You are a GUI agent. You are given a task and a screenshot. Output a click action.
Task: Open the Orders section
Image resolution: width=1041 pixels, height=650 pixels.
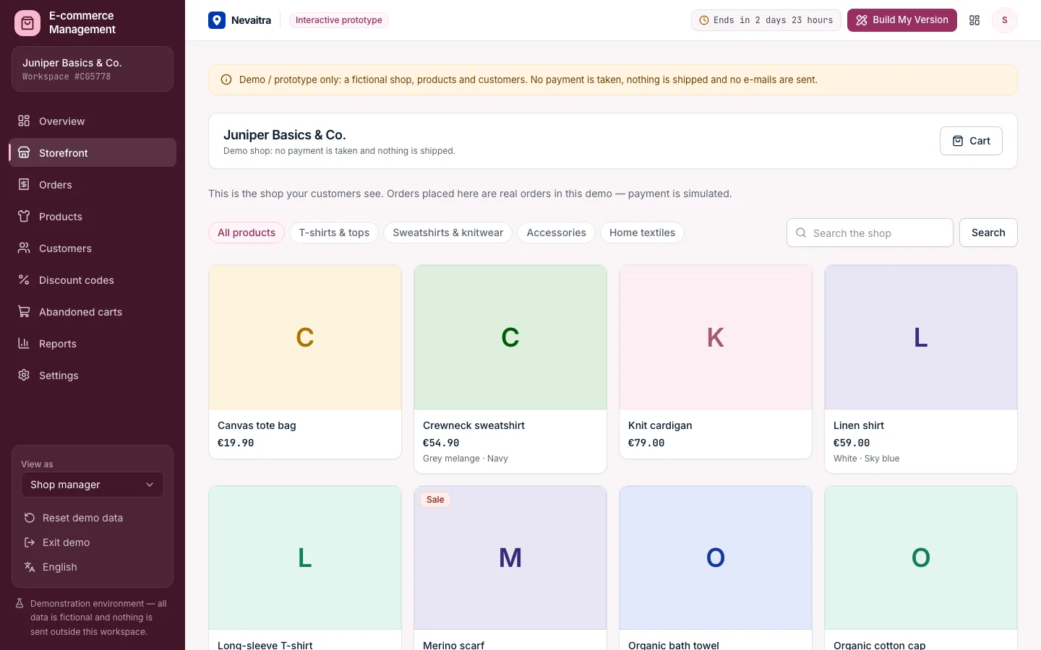pyautogui.click(x=93, y=185)
